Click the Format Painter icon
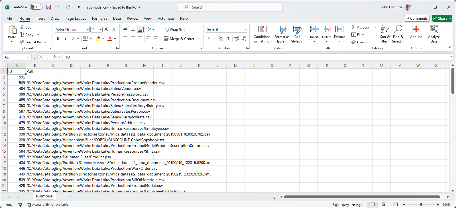The width and height of the screenshot is (456, 208). coord(22,42)
